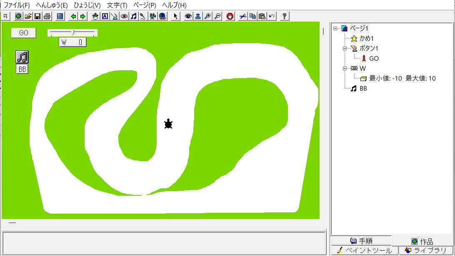Click the eye tool icon
The image size is (455, 256).
188,16
